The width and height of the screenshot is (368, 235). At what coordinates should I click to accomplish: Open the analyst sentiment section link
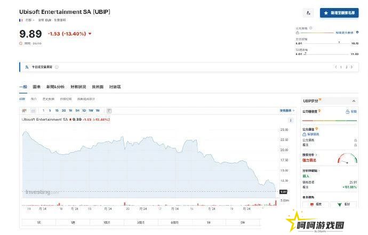point(311,170)
